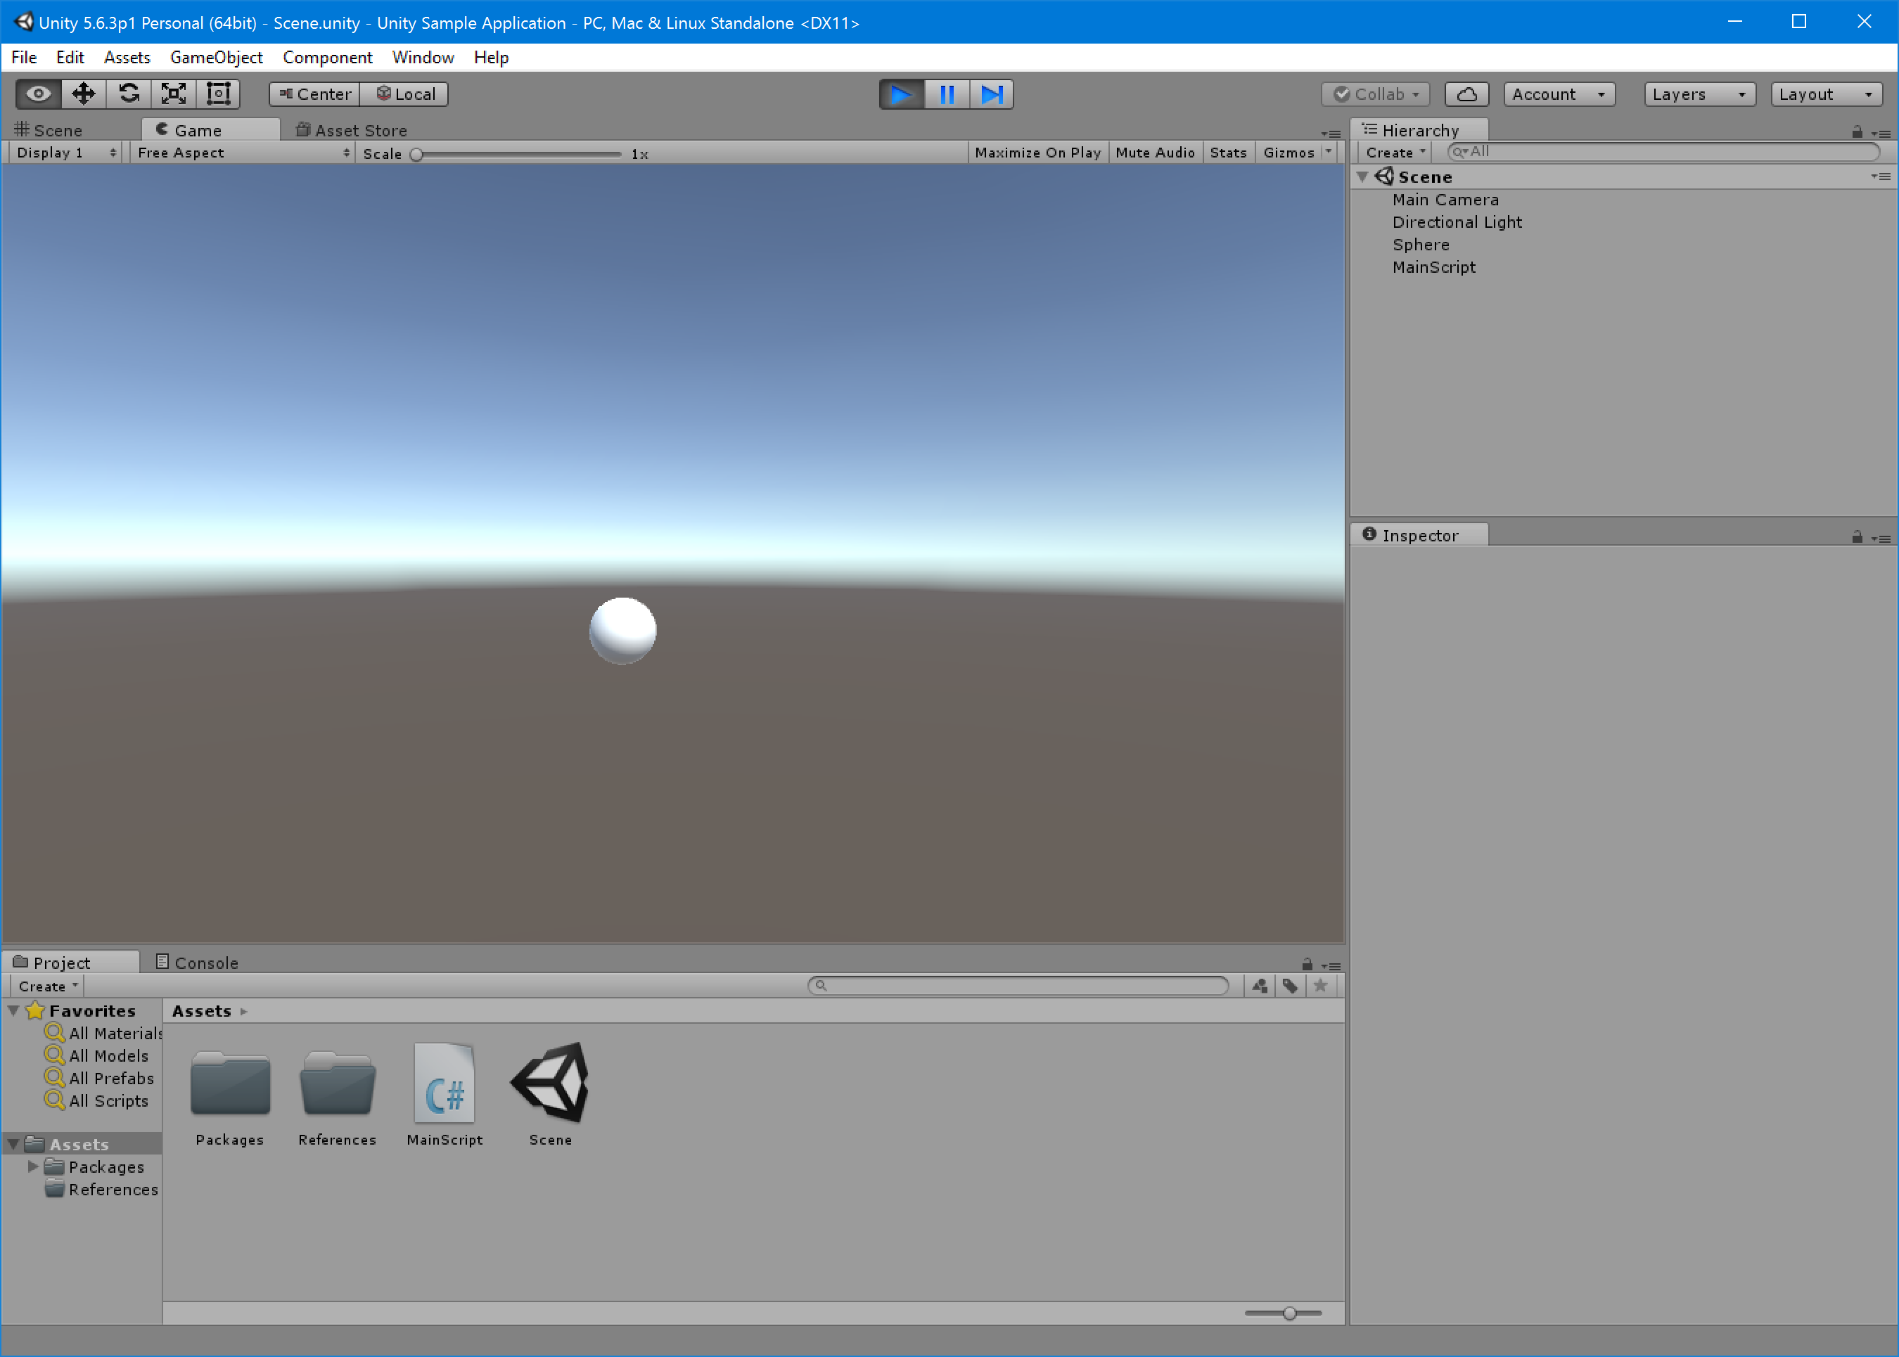Open the Layers dropdown menu
Image resolution: width=1899 pixels, height=1357 pixels.
[x=1694, y=93]
